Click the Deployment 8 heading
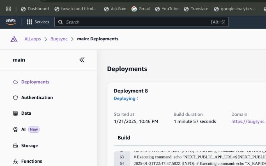This screenshot has width=266, height=166. click(x=131, y=91)
